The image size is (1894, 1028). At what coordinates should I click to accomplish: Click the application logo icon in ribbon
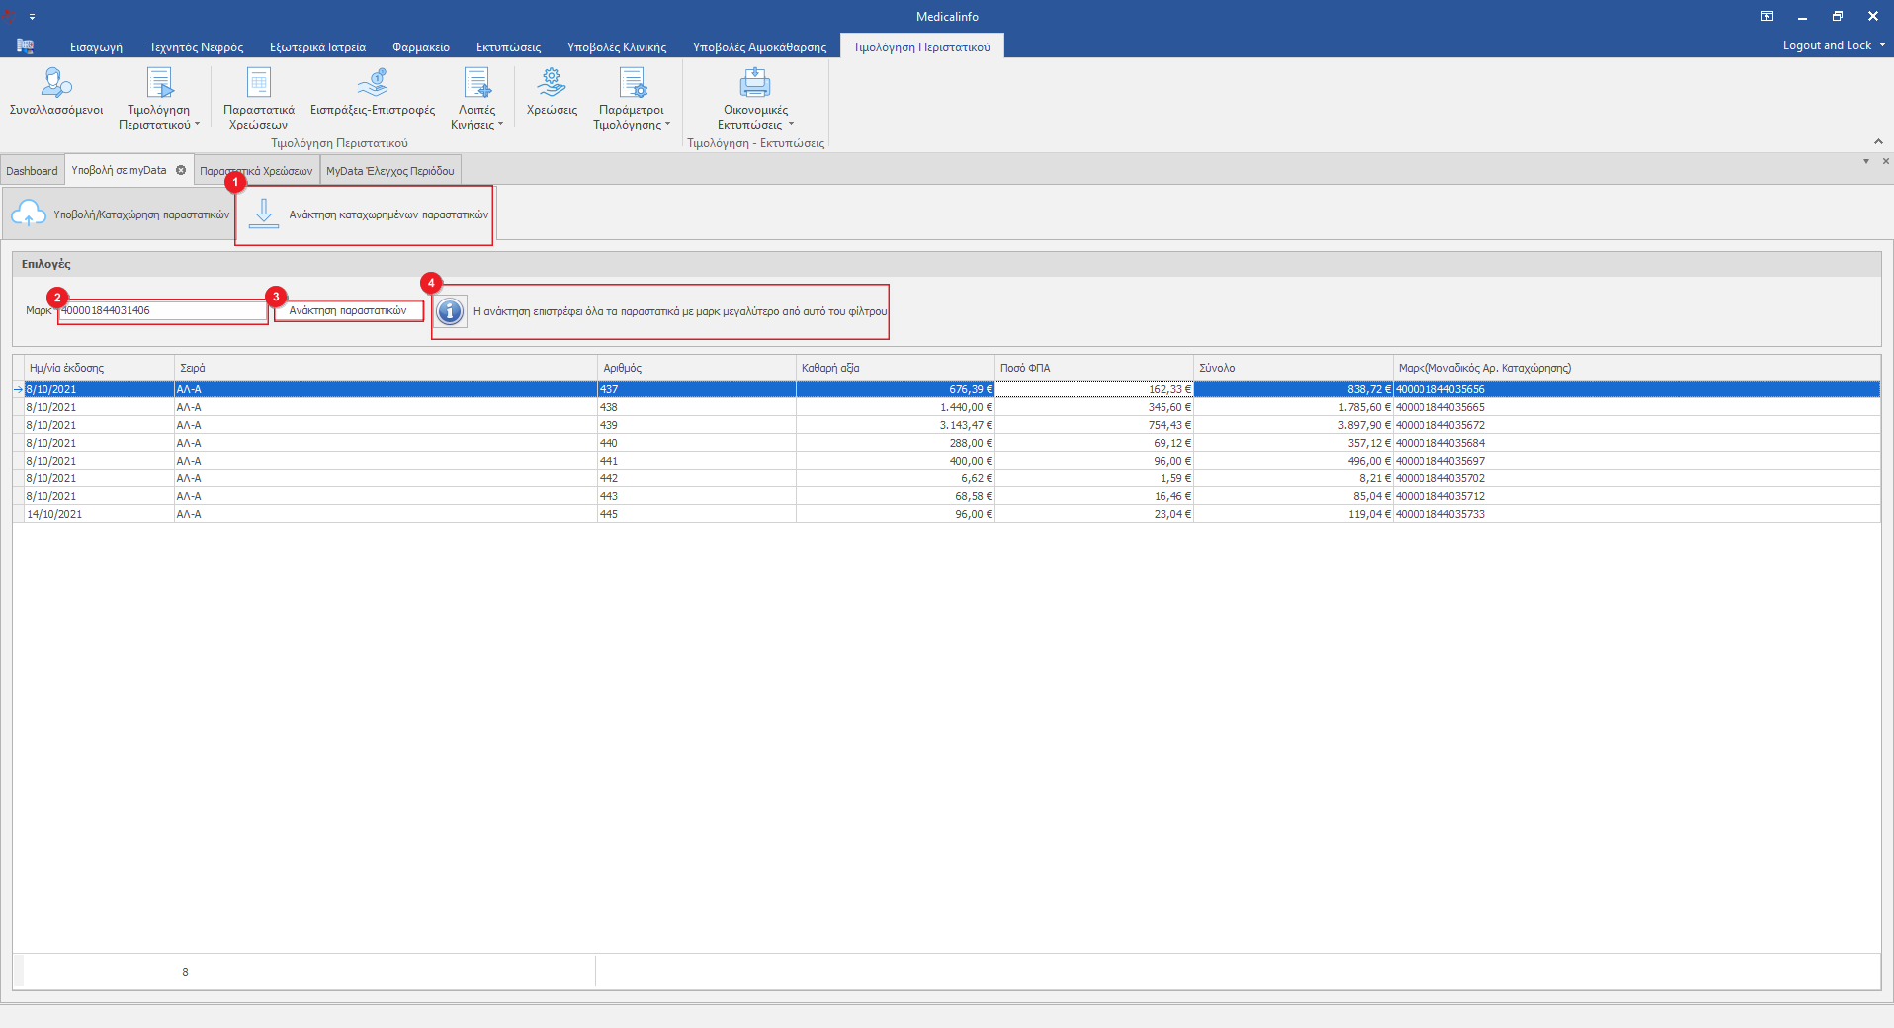point(25,46)
